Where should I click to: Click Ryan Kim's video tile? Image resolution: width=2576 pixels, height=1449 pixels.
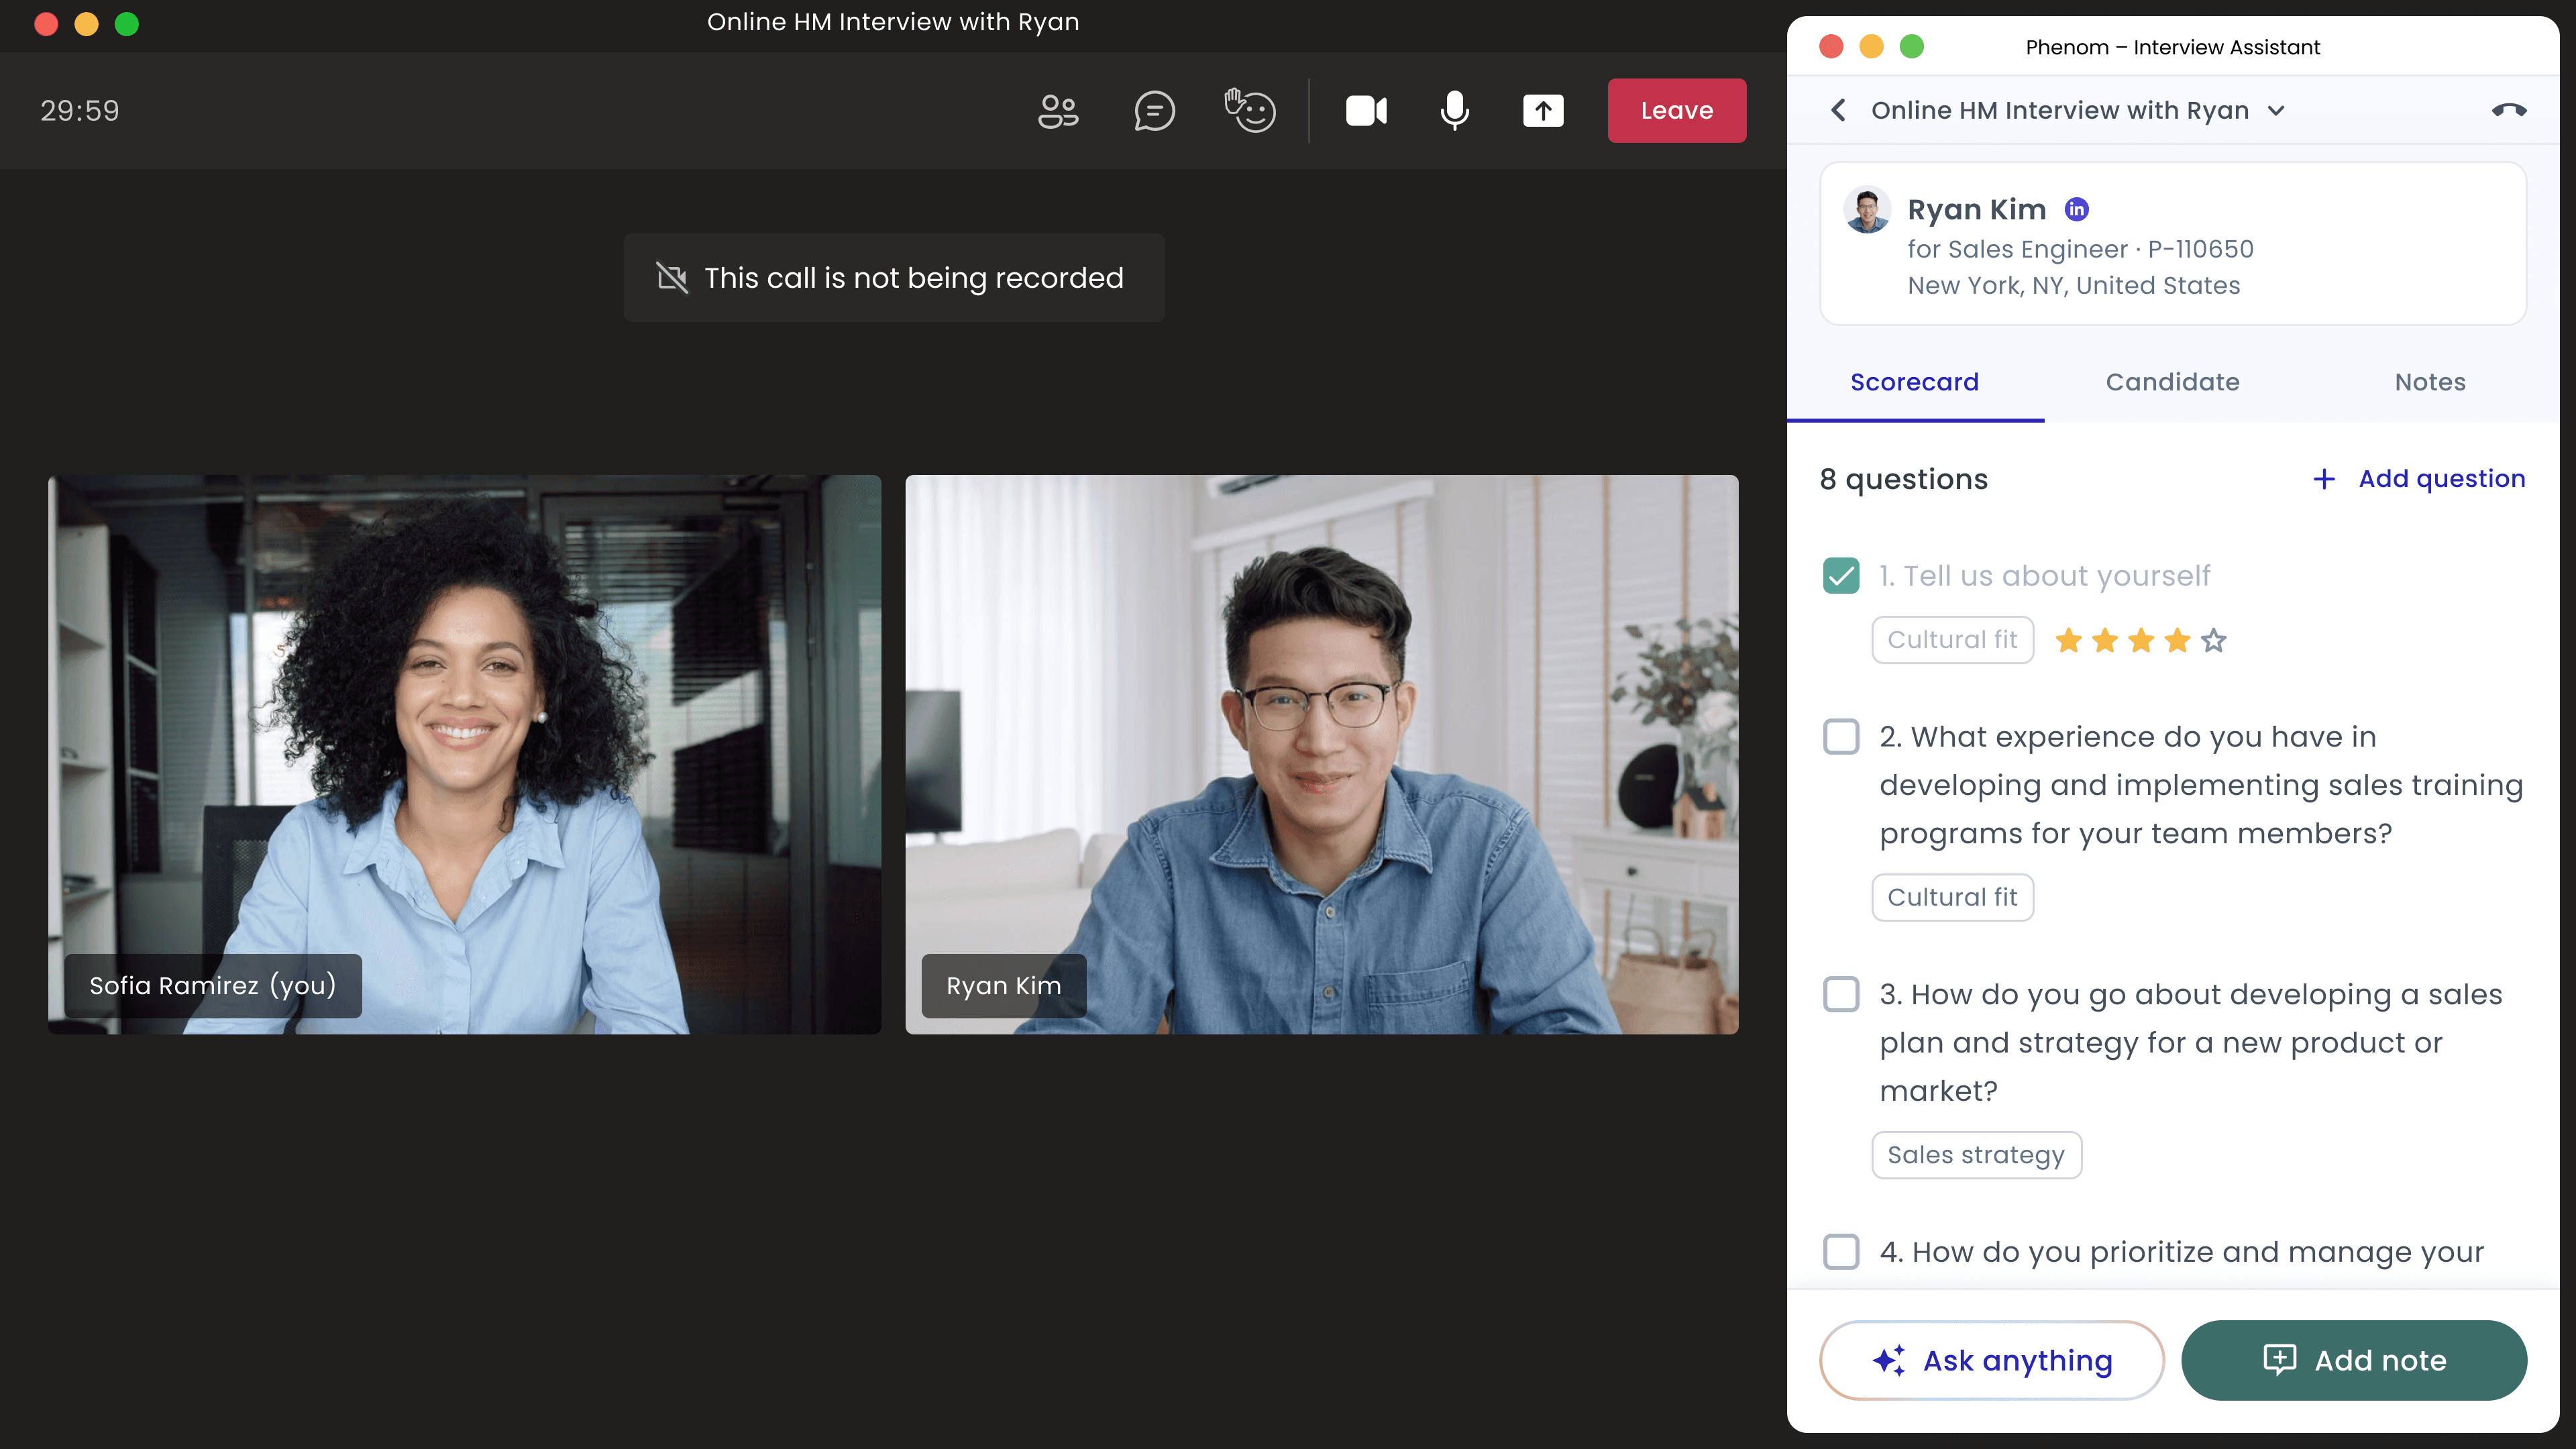point(1321,754)
